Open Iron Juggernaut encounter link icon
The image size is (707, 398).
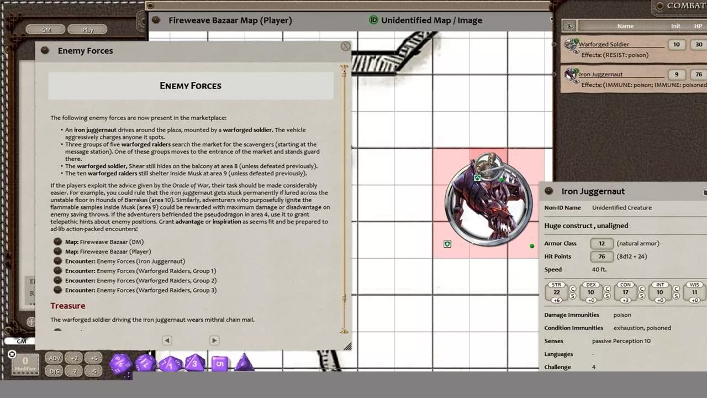(57, 261)
